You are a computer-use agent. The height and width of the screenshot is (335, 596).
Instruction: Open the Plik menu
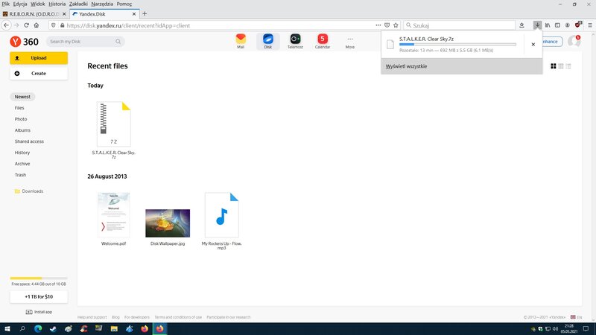(5, 4)
